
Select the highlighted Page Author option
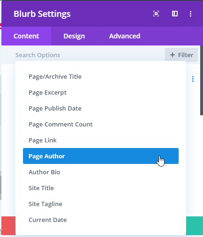click(101, 156)
